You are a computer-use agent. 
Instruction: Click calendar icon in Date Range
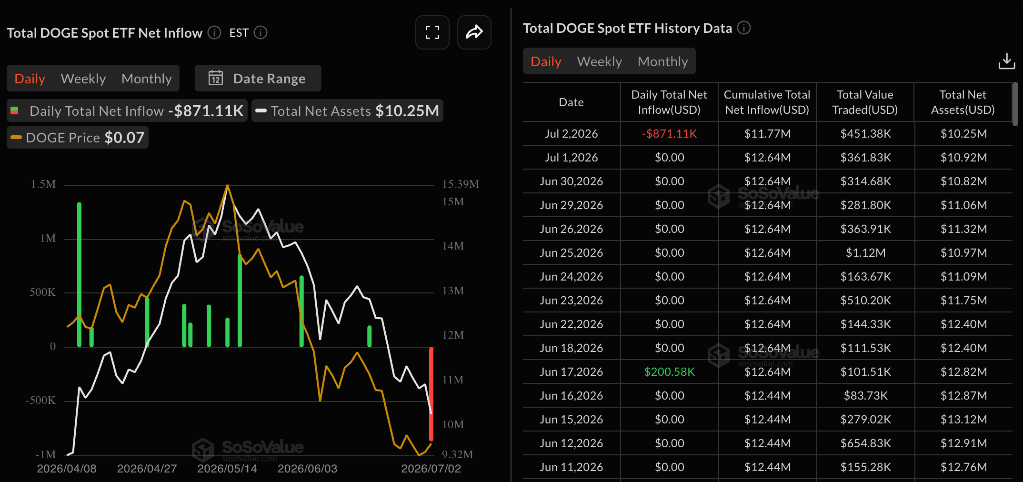tap(216, 78)
